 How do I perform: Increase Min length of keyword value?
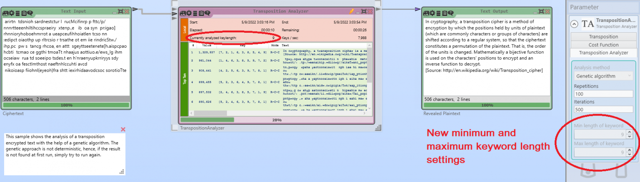pyautogui.click(x=630, y=132)
